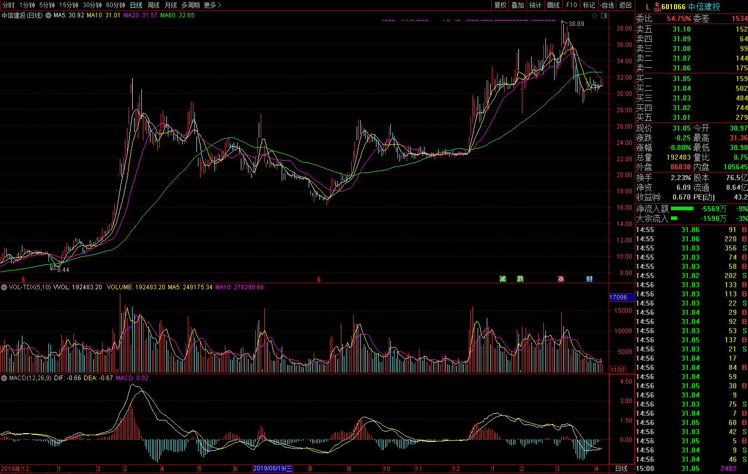Click the X100 volume scale label
This screenshot has width=748, height=474.
coord(617,369)
